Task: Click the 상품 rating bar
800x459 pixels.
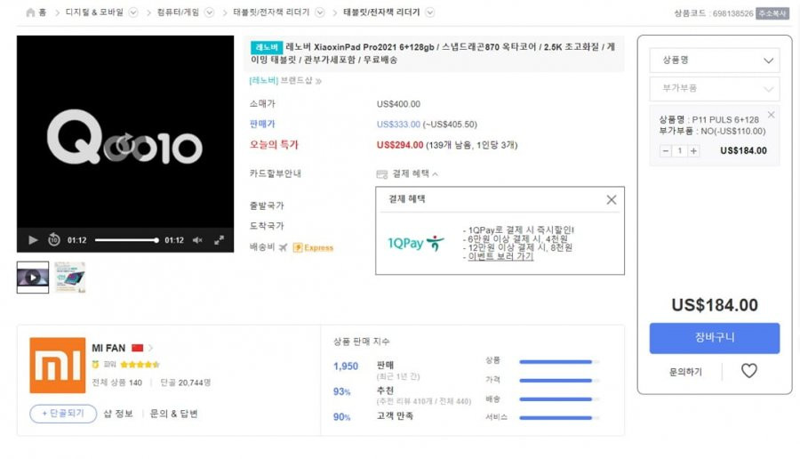Action: 559,361
